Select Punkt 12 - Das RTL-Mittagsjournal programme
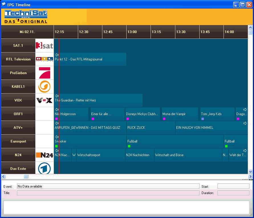The width and height of the screenshot is (254, 218). click(90, 59)
